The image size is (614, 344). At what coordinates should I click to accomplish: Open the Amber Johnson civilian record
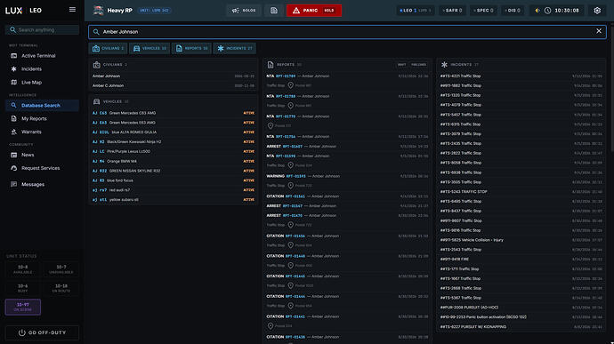[x=174, y=76]
